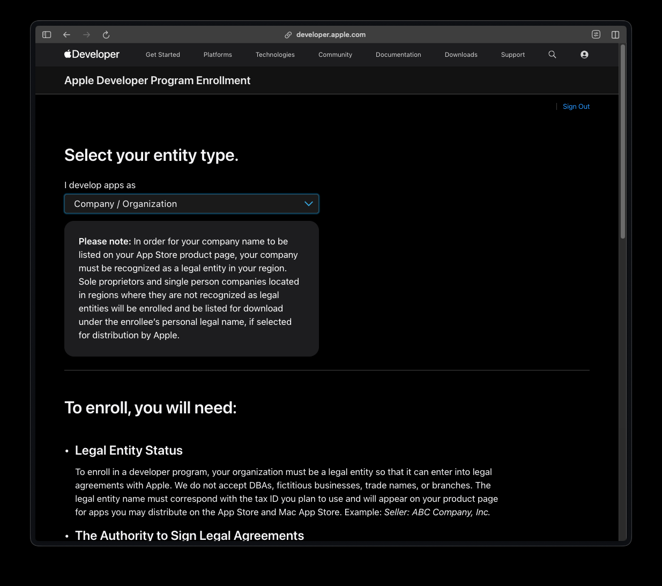The width and height of the screenshot is (662, 586).
Task: Click the Sign Out link
Action: click(x=576, y=107)
